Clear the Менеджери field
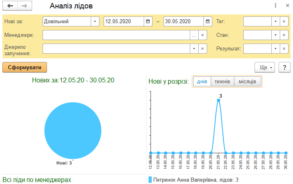The height and width of the screenshot is (184, 293). click(203, 35)
